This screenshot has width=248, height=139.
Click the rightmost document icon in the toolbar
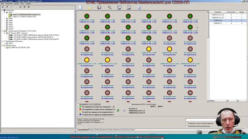[139, 7]
